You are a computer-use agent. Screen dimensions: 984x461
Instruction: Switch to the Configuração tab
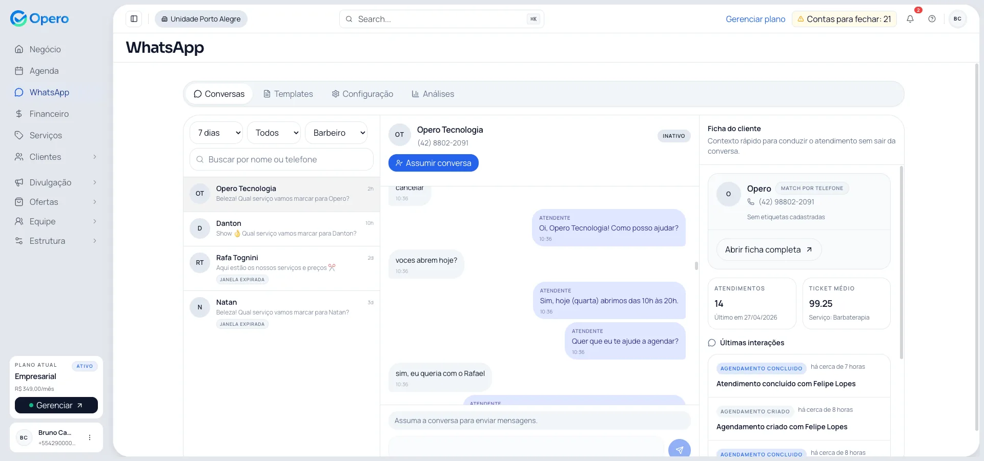tap(362, 94)
